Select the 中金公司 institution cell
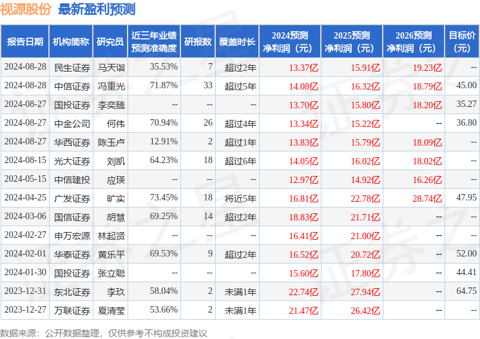The width and height of the screenshot is (480, 339). click(x=72, y=123)
